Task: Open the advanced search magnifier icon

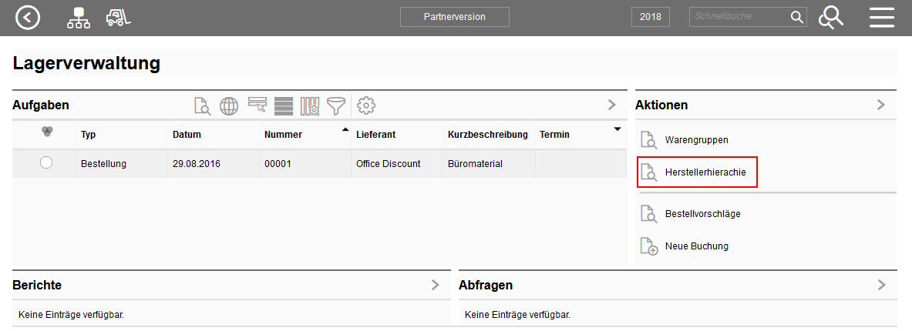Action: pos(831,17)
